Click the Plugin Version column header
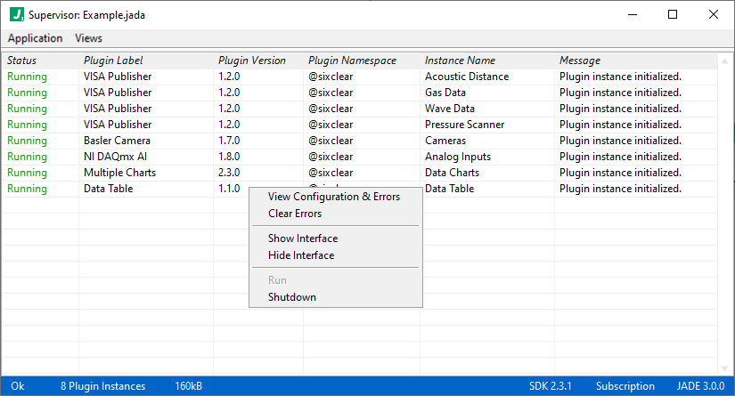The width and height of the screenshot is (735, 396). tap(252, 61)
